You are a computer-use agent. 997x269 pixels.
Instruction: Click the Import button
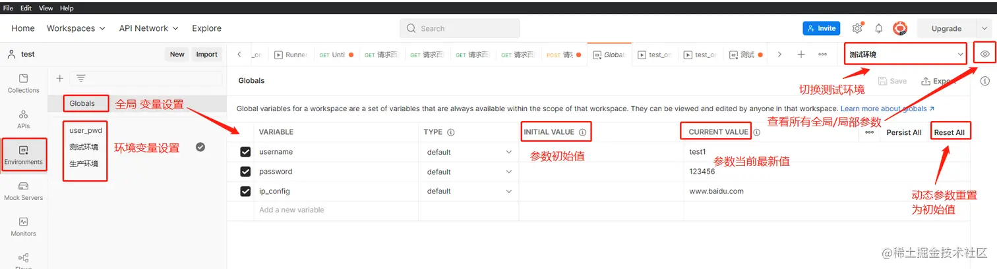tap(206, 54)
